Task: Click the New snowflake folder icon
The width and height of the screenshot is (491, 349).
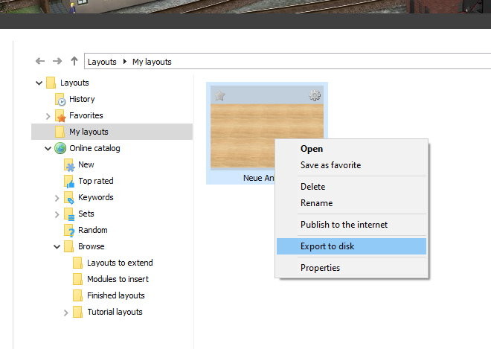Action: pyautogui.click(x=69, y=164)
